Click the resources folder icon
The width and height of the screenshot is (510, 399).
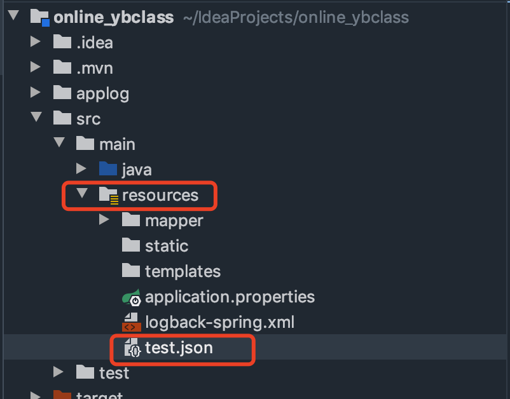click(x=109, y=196)
